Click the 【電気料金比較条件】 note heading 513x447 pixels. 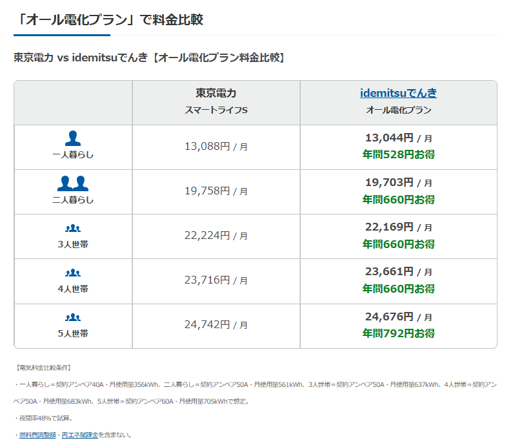(x=43, y=368)
